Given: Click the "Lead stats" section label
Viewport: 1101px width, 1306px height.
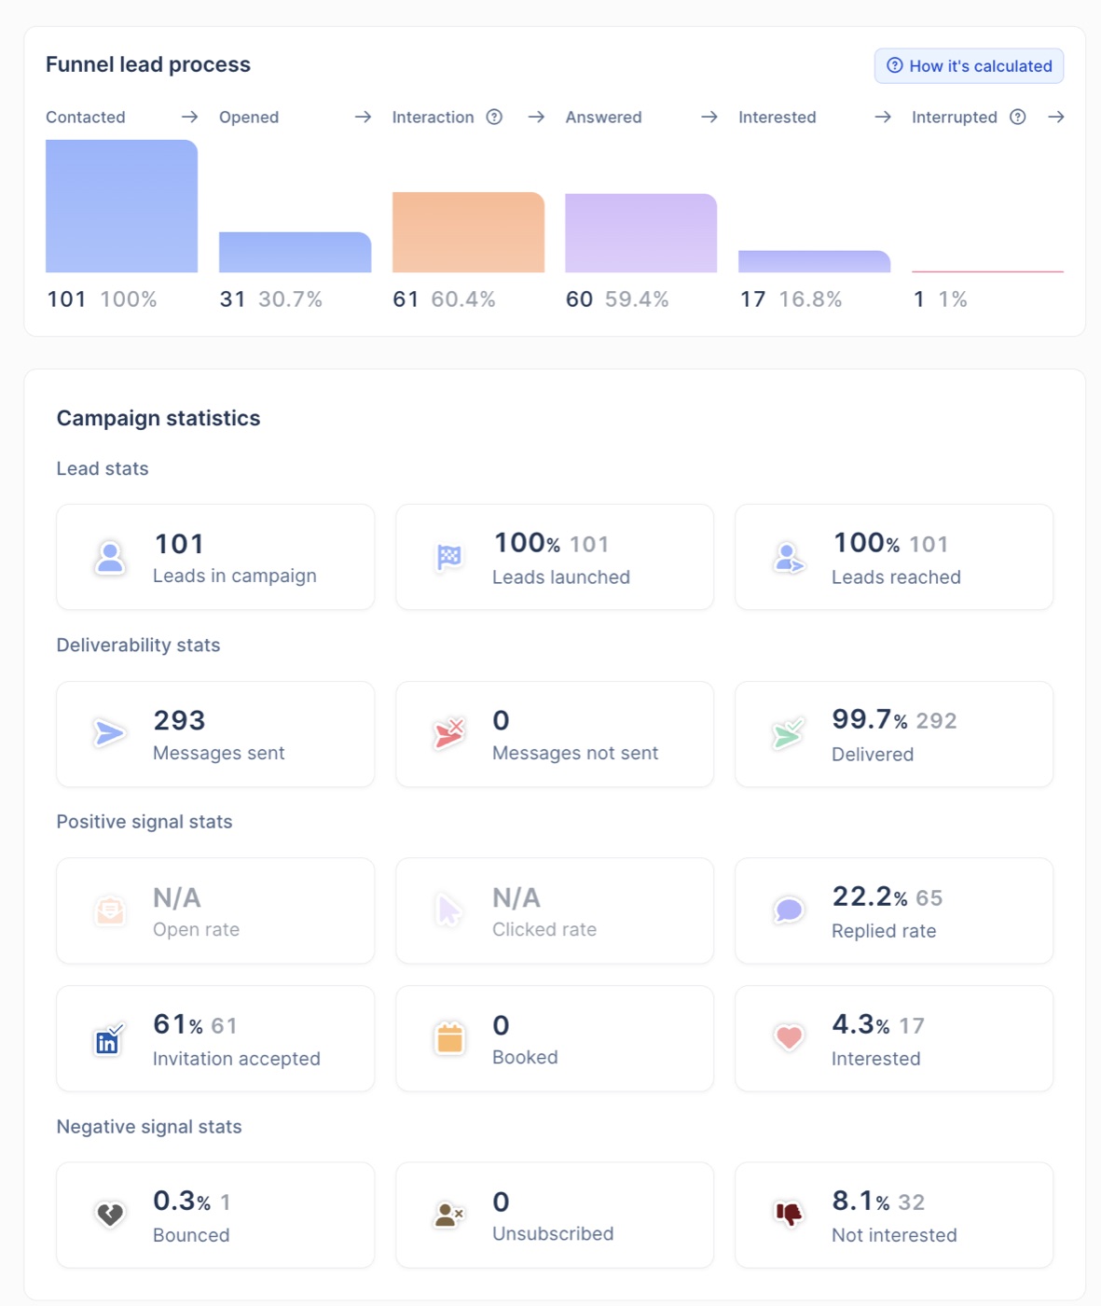Looking at the screenshot, I should 103,469.
